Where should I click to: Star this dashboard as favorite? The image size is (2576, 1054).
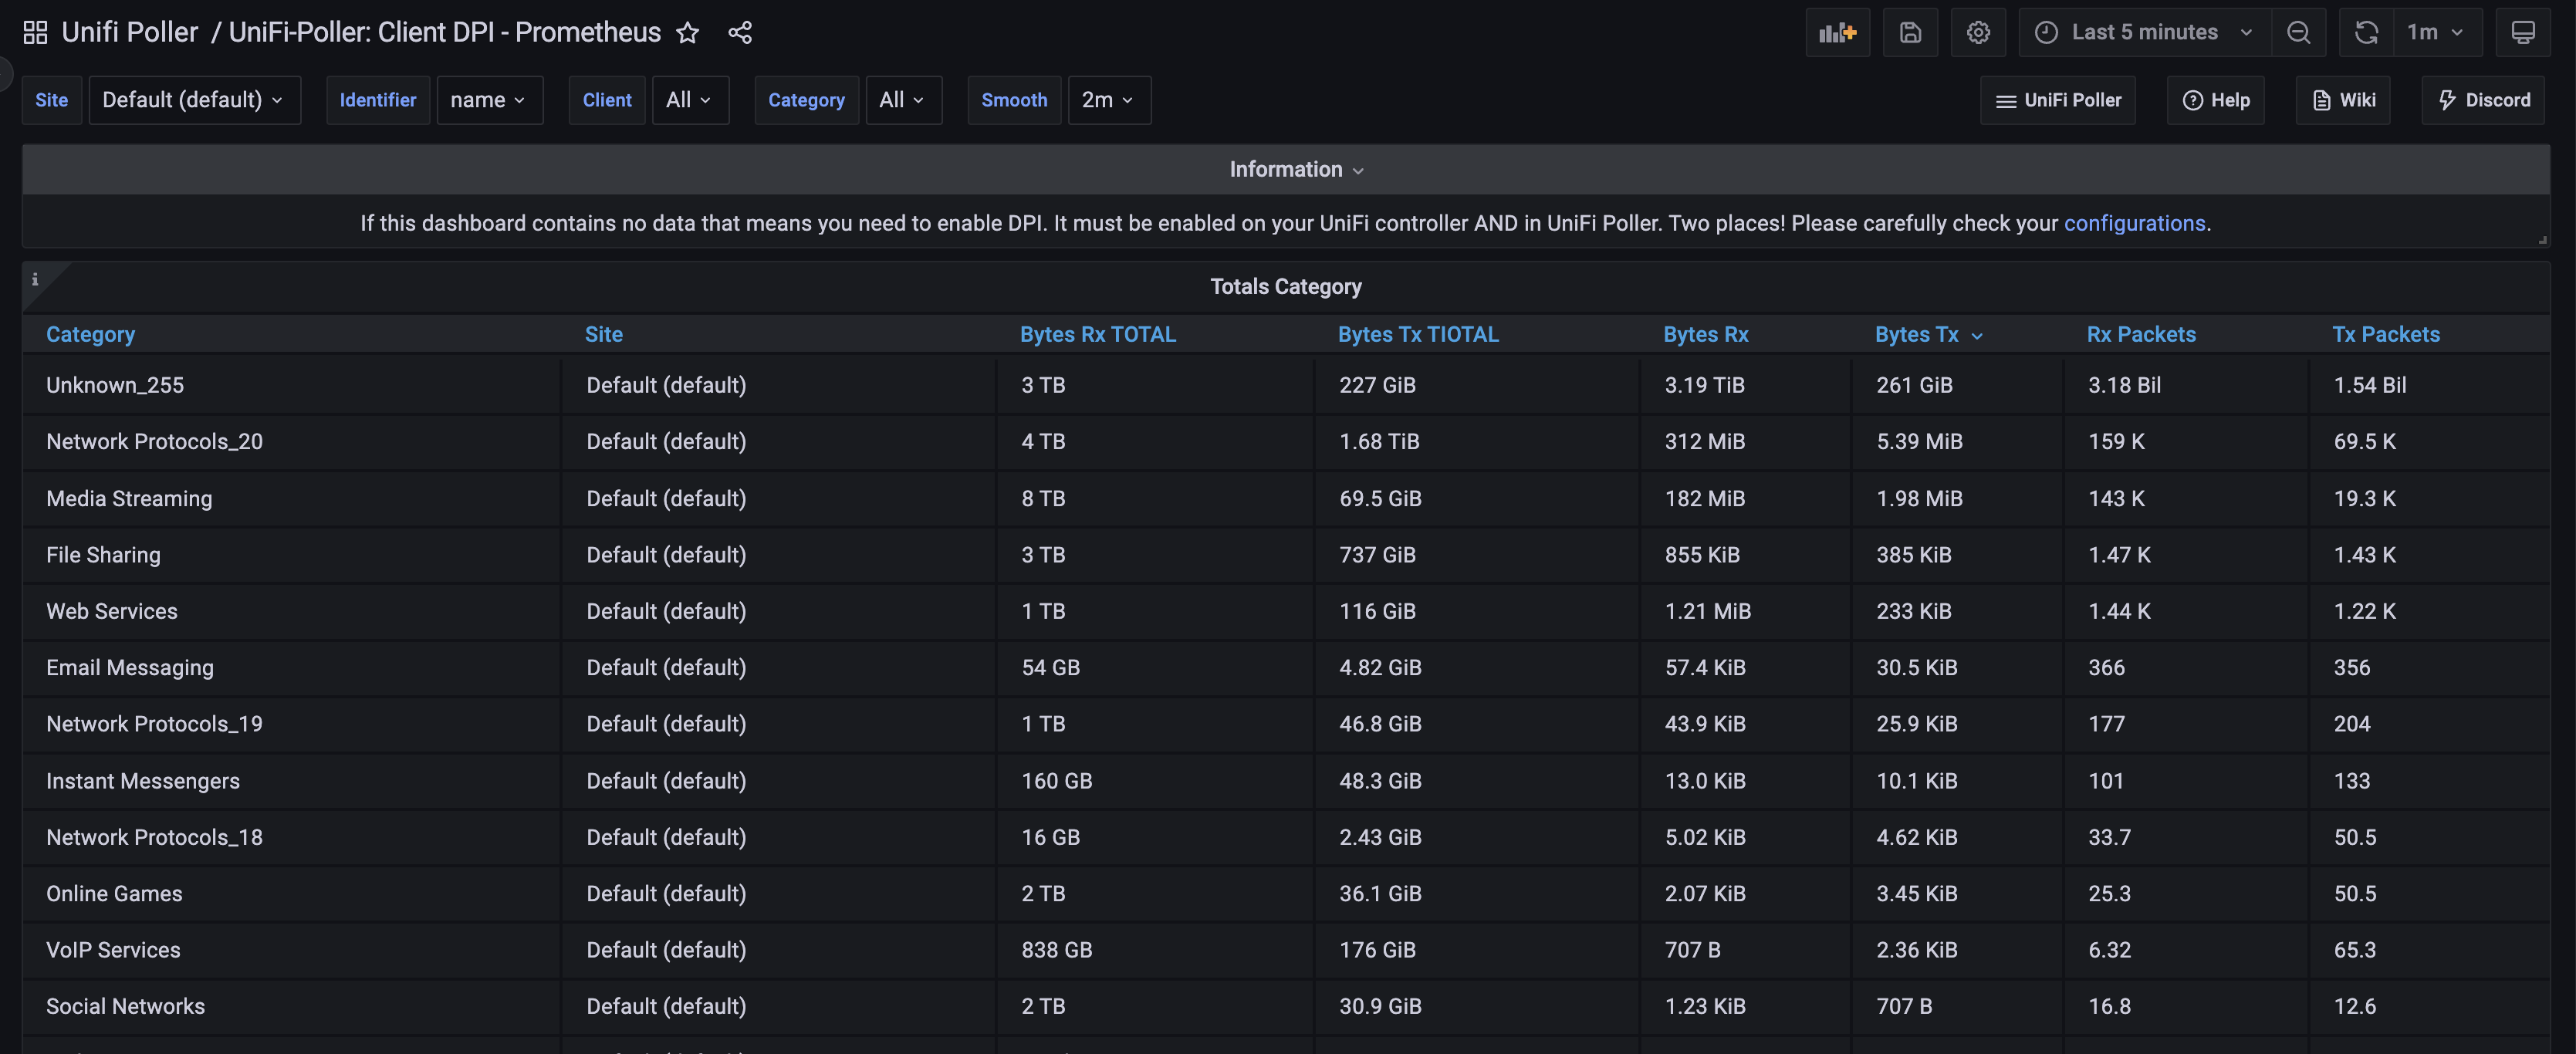[687, 32]
